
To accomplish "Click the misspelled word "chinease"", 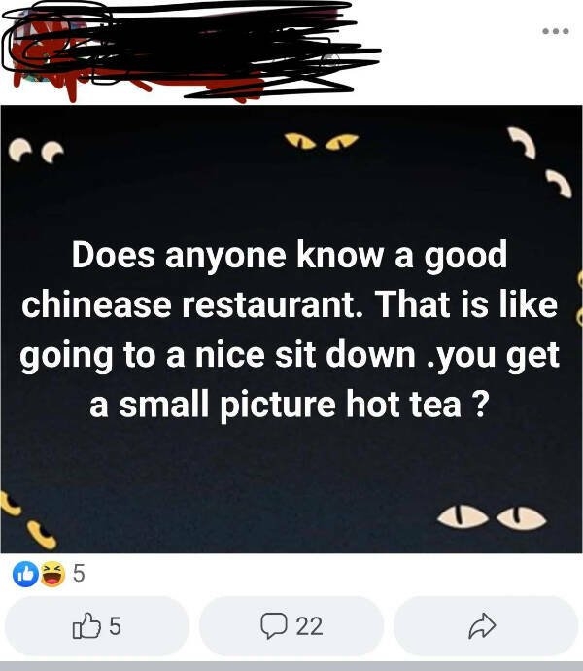I will click(x=96, y=305).
